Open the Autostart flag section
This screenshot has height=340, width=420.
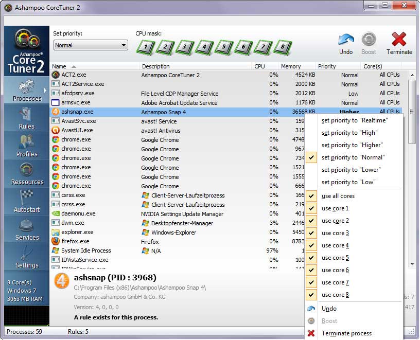click(26, 202)
